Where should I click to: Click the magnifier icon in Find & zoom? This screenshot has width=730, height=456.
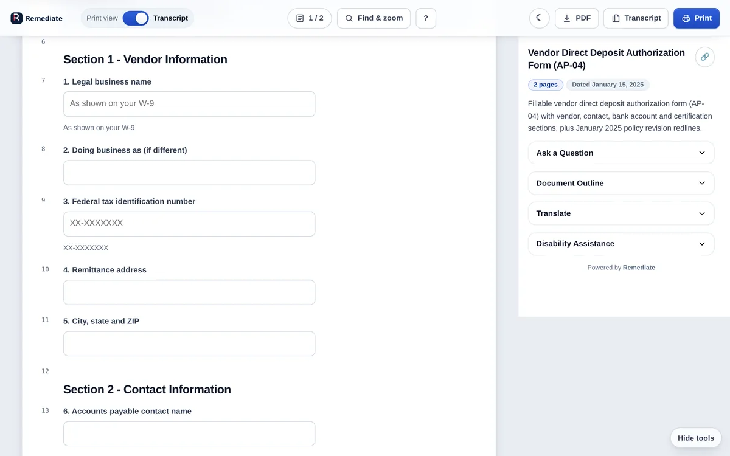coord(349,18)
